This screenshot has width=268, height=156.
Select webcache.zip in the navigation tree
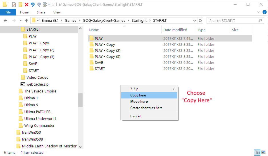pyautogui.click(x=37, y=84)
